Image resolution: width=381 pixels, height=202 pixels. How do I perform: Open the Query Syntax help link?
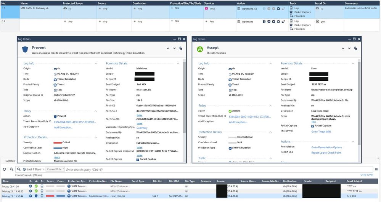click(x=367, y=175)
